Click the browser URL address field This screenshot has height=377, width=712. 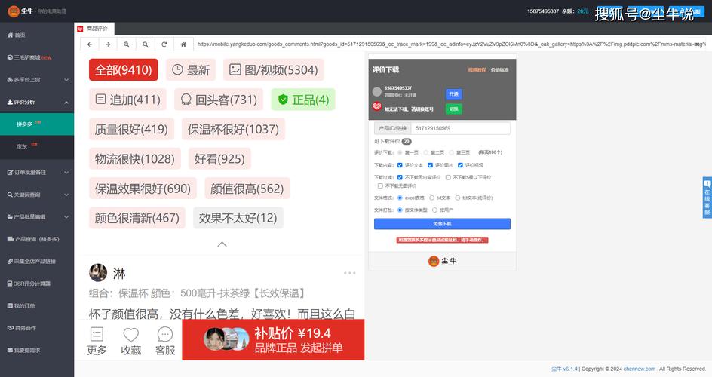point(450,44)
